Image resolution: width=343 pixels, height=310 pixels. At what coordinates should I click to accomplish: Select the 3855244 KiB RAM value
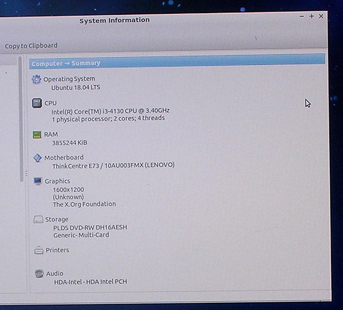(x=70, y=142)
